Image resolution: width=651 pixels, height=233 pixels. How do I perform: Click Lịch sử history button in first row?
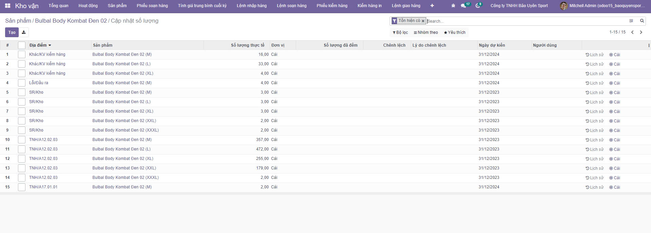(594, 55)
